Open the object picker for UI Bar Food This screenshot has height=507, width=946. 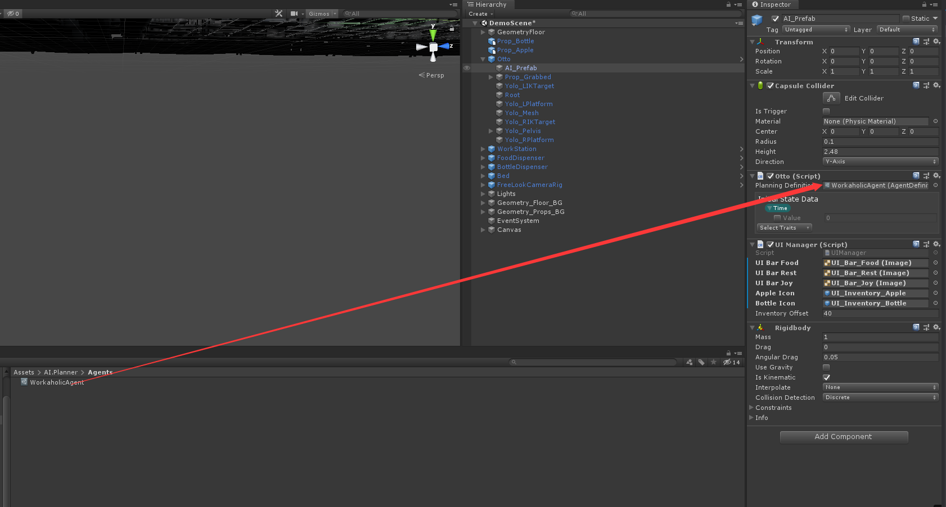935,263
